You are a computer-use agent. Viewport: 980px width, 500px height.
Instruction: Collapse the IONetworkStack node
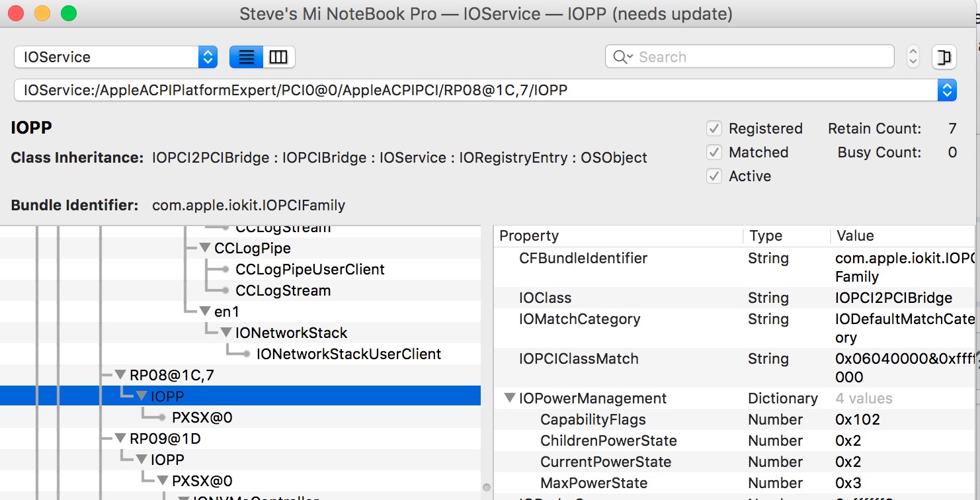point(225,333)
